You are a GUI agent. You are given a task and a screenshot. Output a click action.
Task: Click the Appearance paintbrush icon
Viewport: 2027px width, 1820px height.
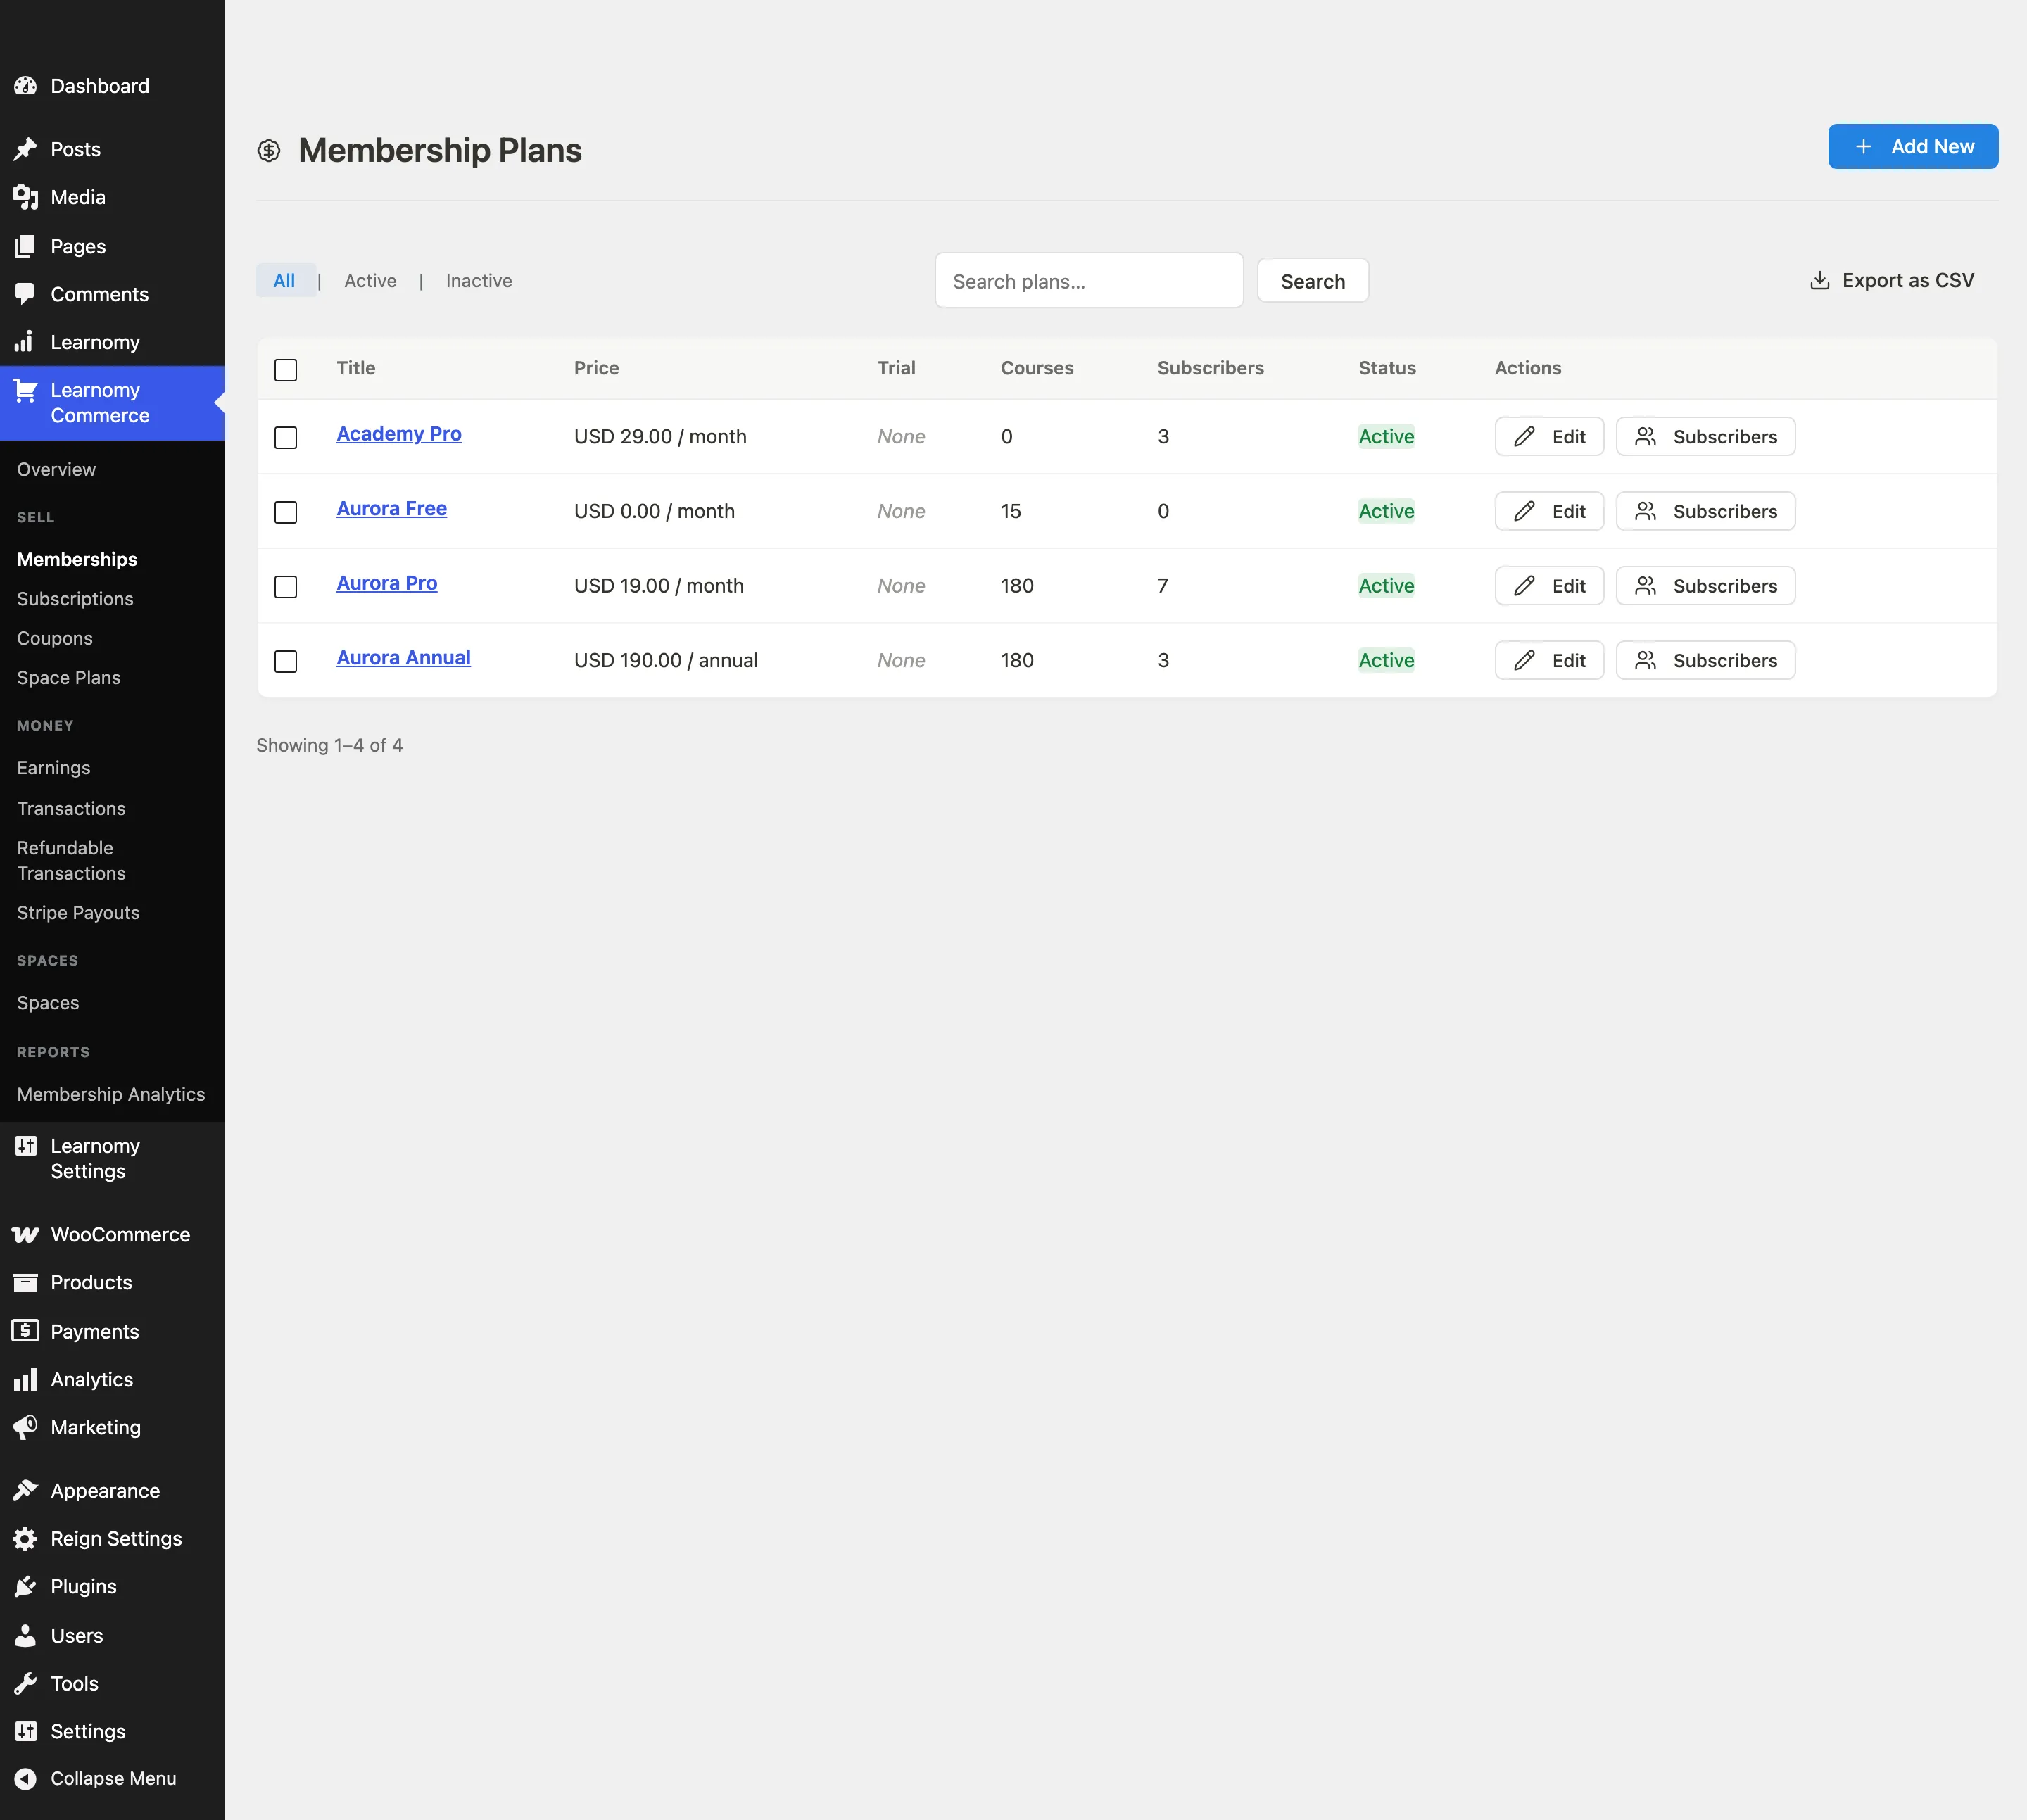[25, 1491]
